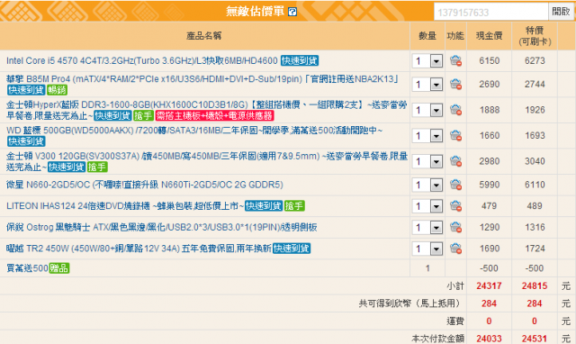Click green 搶手 badge on LITEON row
The image size is (576, 344).
pos(294,206)
